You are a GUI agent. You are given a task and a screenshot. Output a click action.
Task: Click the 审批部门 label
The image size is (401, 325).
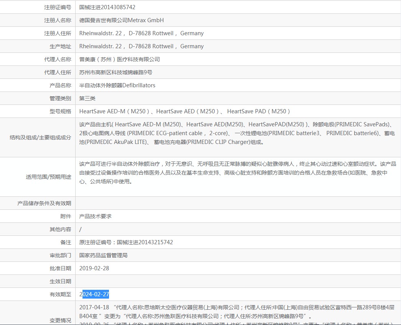tap(60, 255)
